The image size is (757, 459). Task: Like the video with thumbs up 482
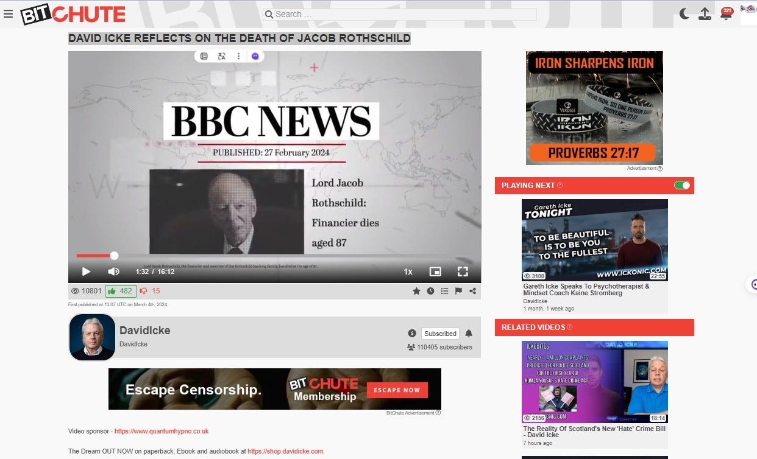pyautogui.click(x=121, y=291)
